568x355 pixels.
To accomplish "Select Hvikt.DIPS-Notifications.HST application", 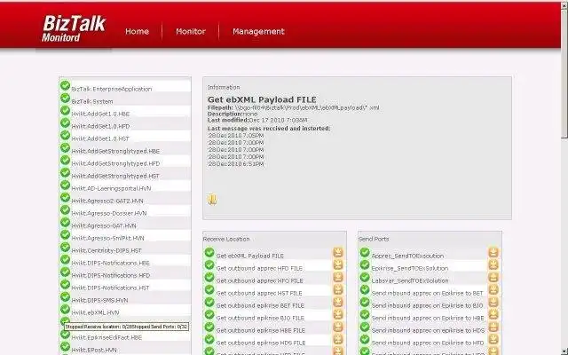I will point(110,288).
